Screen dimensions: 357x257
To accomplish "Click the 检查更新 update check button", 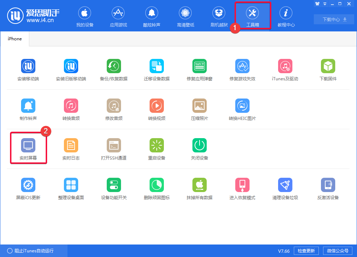I will [306, 251].
